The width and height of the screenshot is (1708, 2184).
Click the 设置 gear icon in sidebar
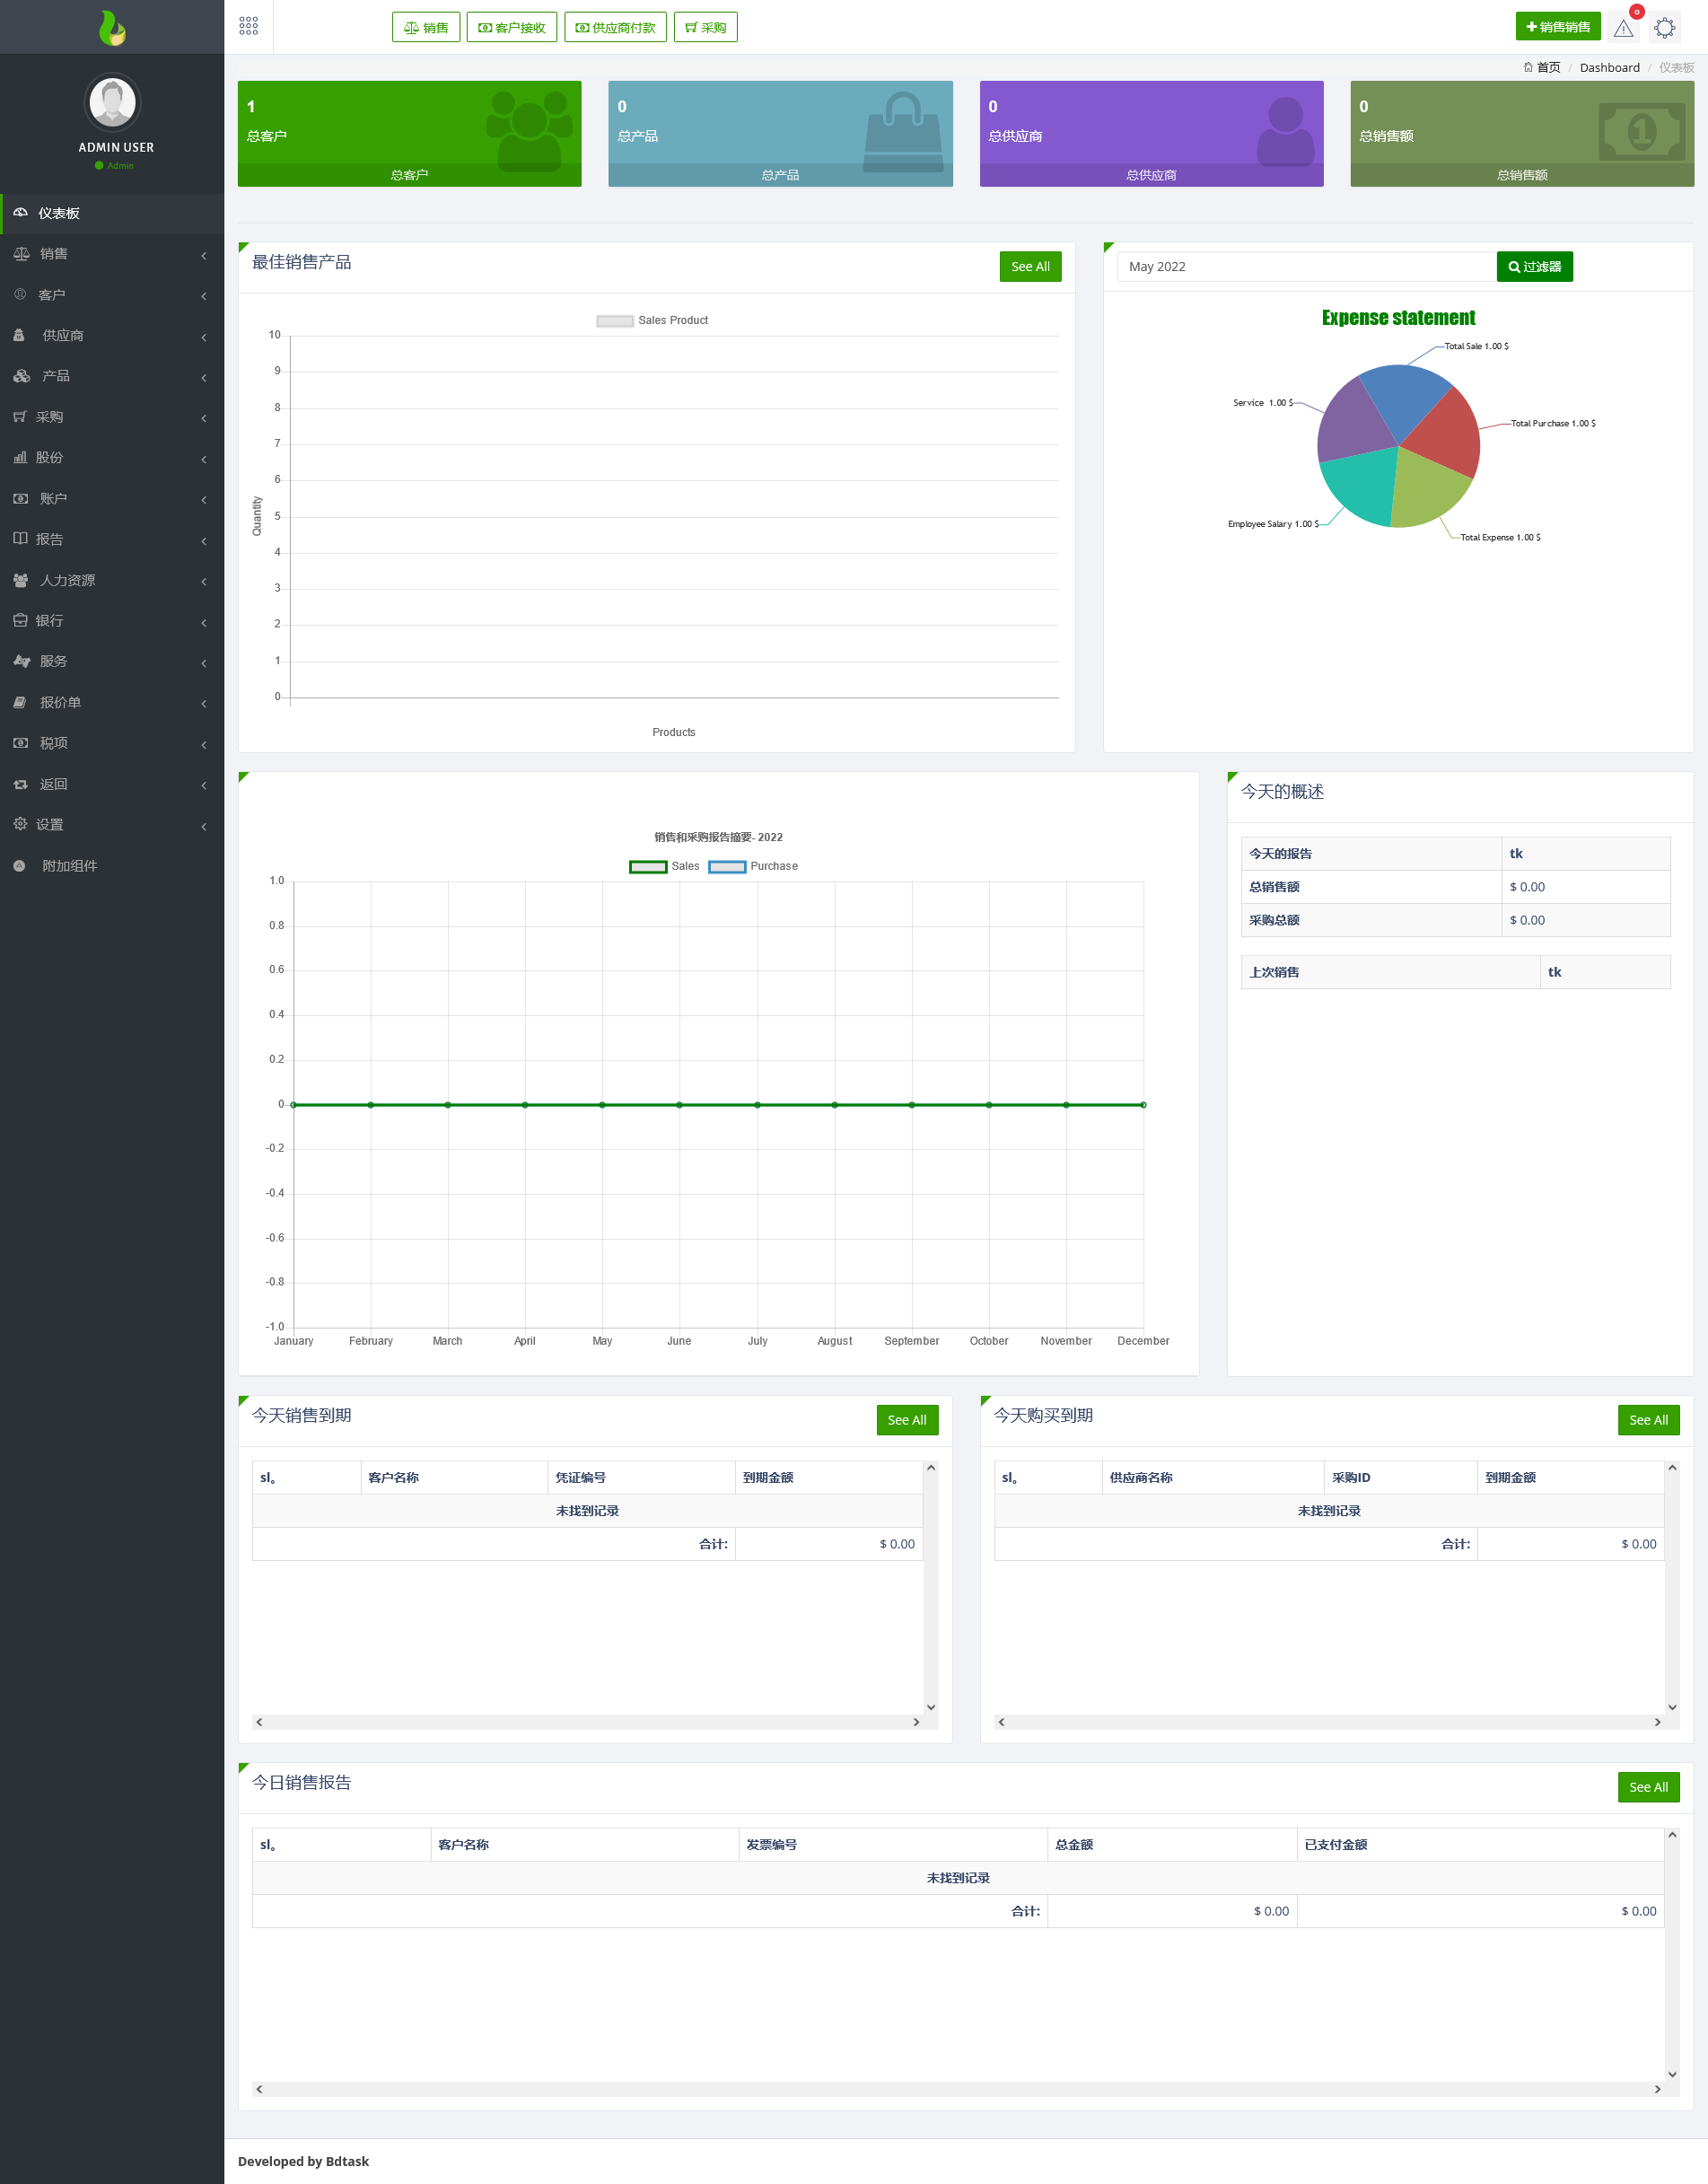click(19, 824)
